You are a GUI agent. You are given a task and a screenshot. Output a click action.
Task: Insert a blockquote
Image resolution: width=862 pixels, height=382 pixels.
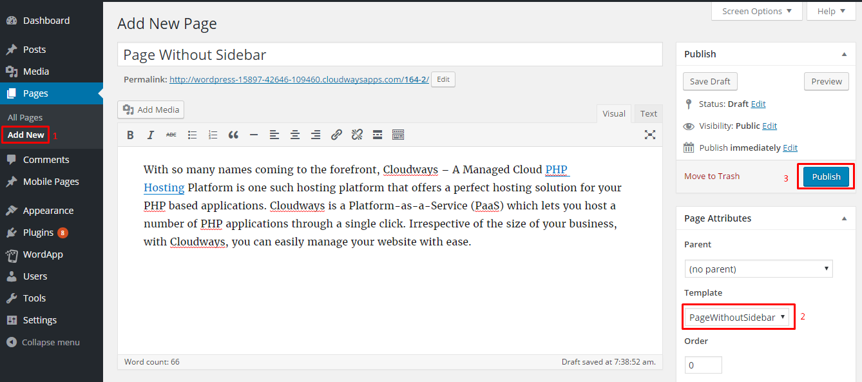click(x=233, y=135)
